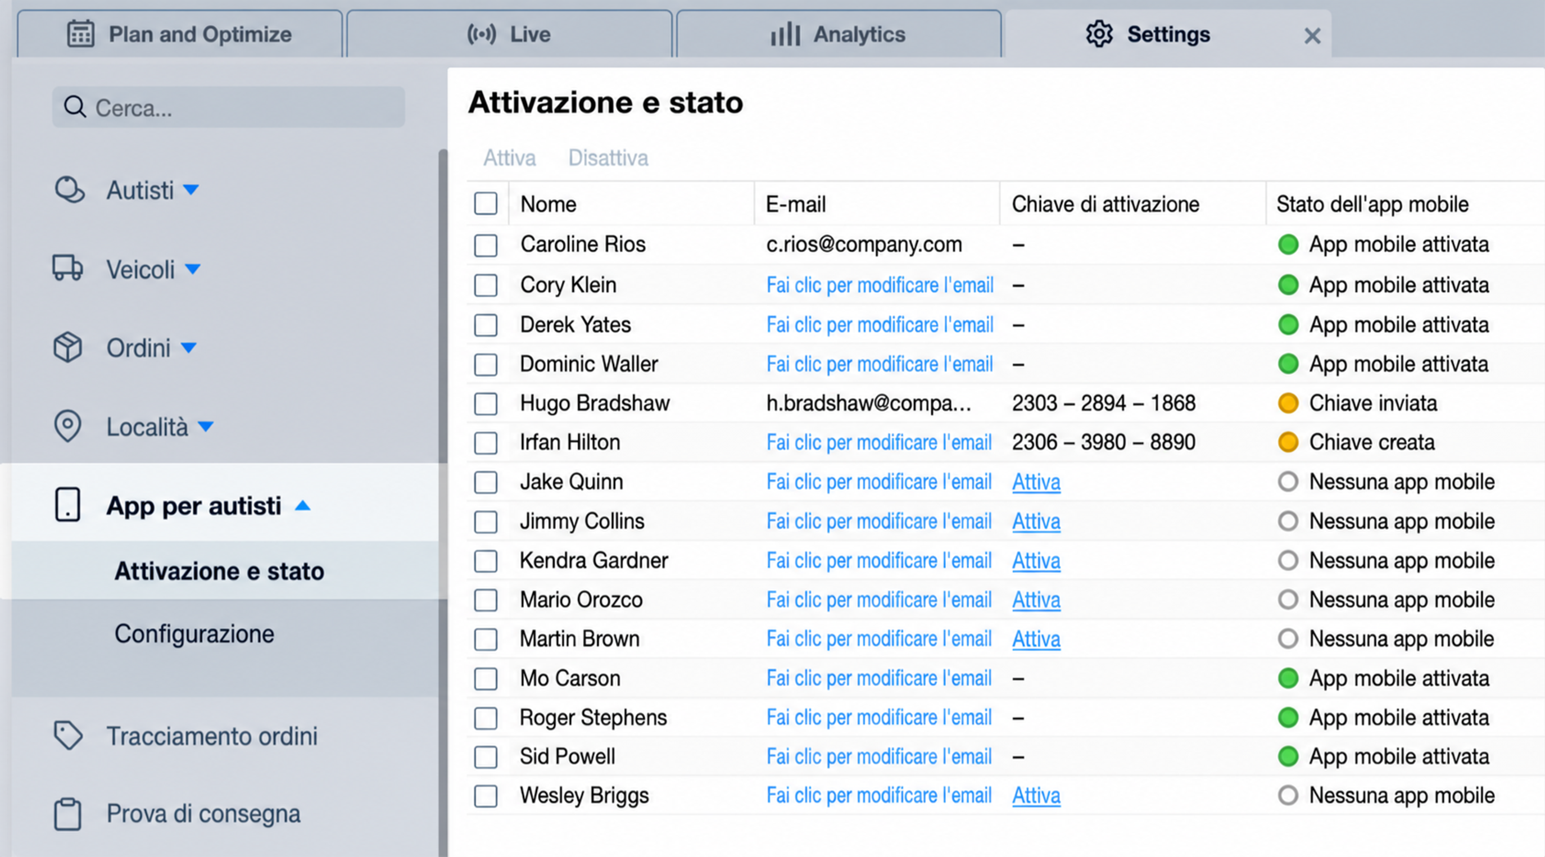The width and height of the screenshot is (1545, 857).
Task: Edit email link for Dominic Waller
Action: click(x=880, y=364)
